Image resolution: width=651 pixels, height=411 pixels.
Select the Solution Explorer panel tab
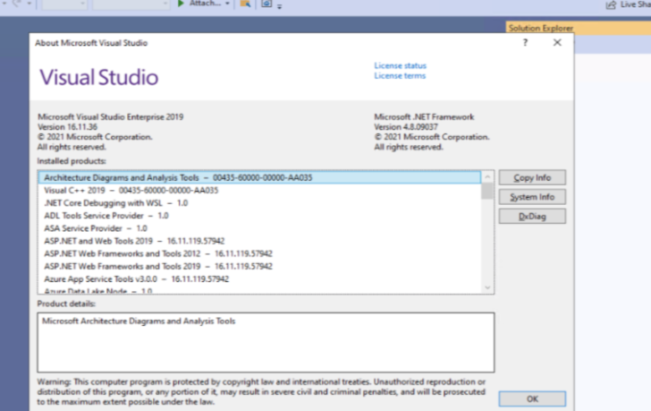pos(540,29)
